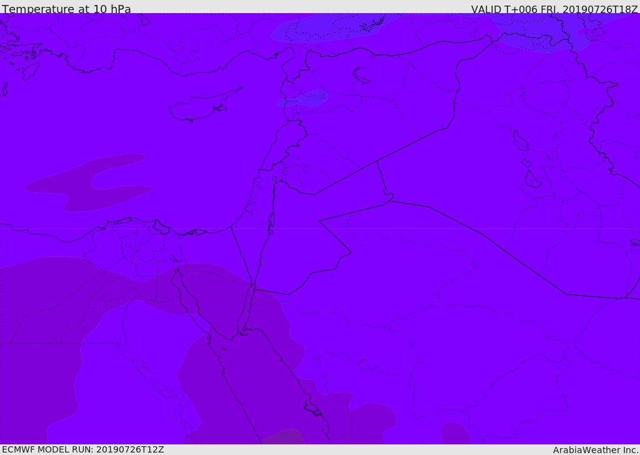Viewport: 640px width, 455px height.
Task: Click the 'ECMWF MODEL RUN: 20190726T12Z' text
Action: (x=83, y=449)
